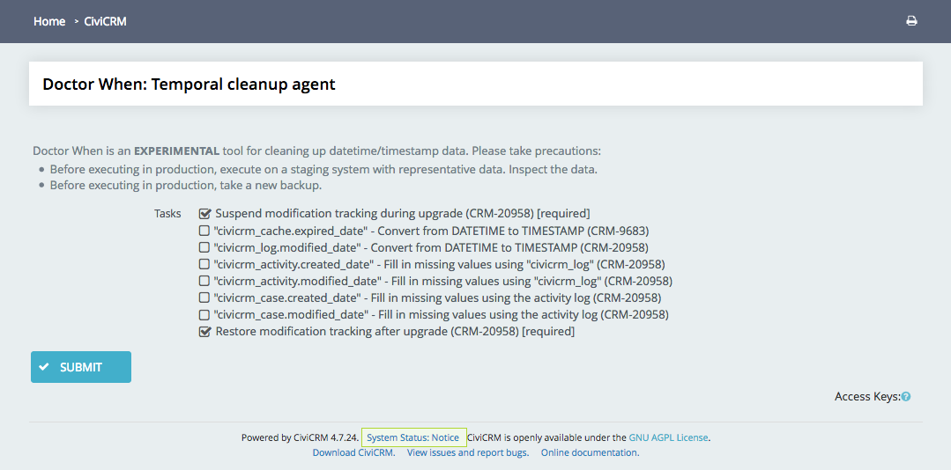Check civicrm_activity.created_date fill missing values
The width and height of the screenshot is (951, 470).
click(x=204, y=264)
